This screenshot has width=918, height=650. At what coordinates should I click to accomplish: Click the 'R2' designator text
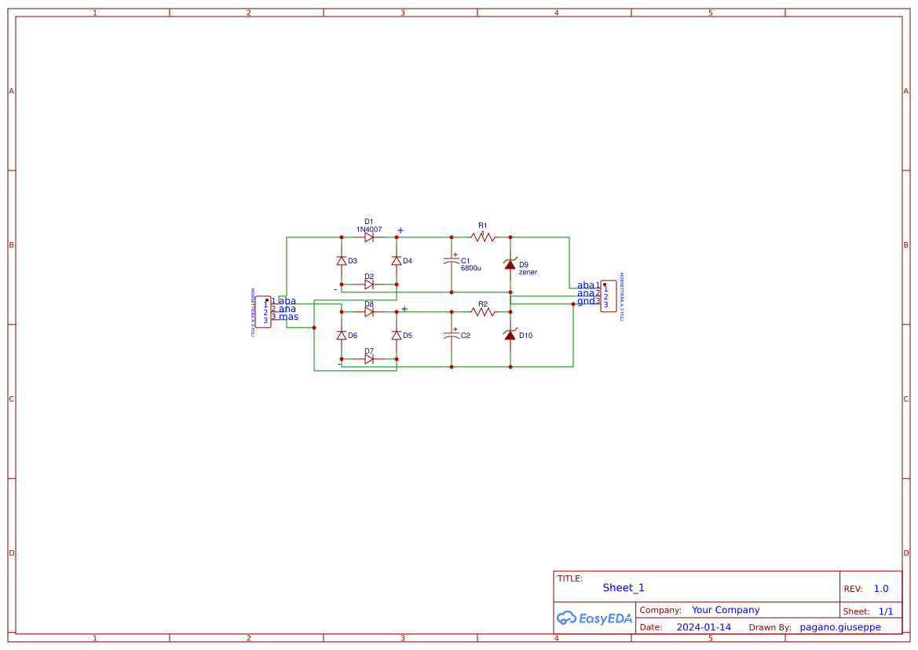click(483, 304)
